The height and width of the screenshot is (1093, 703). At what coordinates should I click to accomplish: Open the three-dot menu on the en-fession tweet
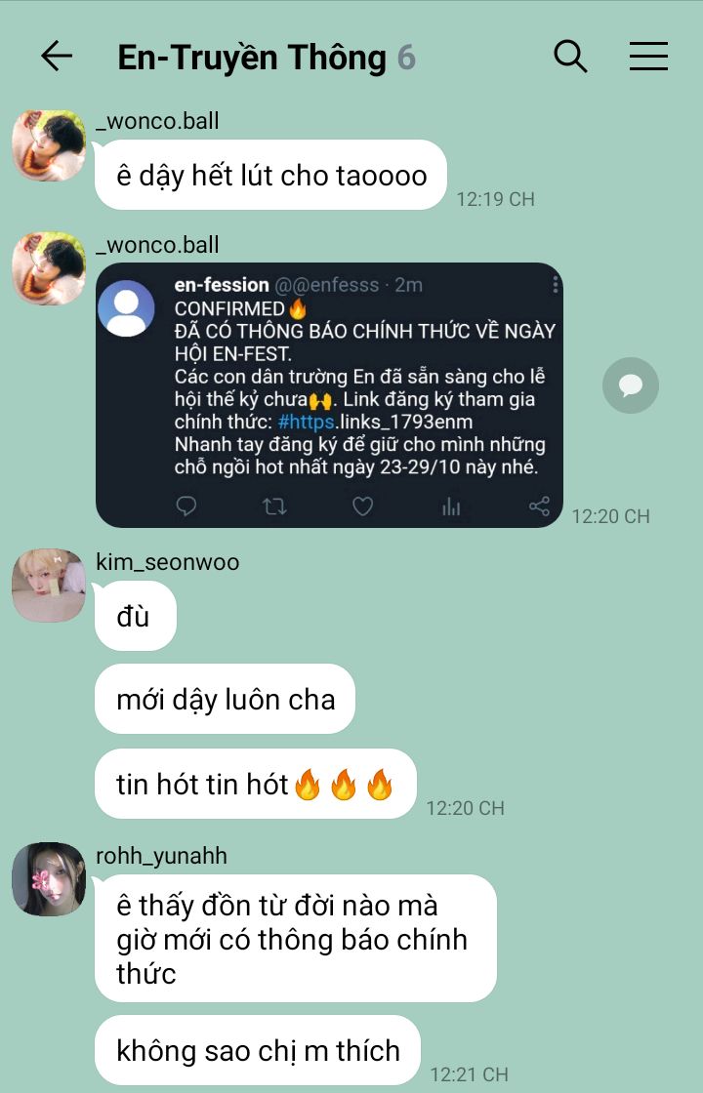[556, 284]
